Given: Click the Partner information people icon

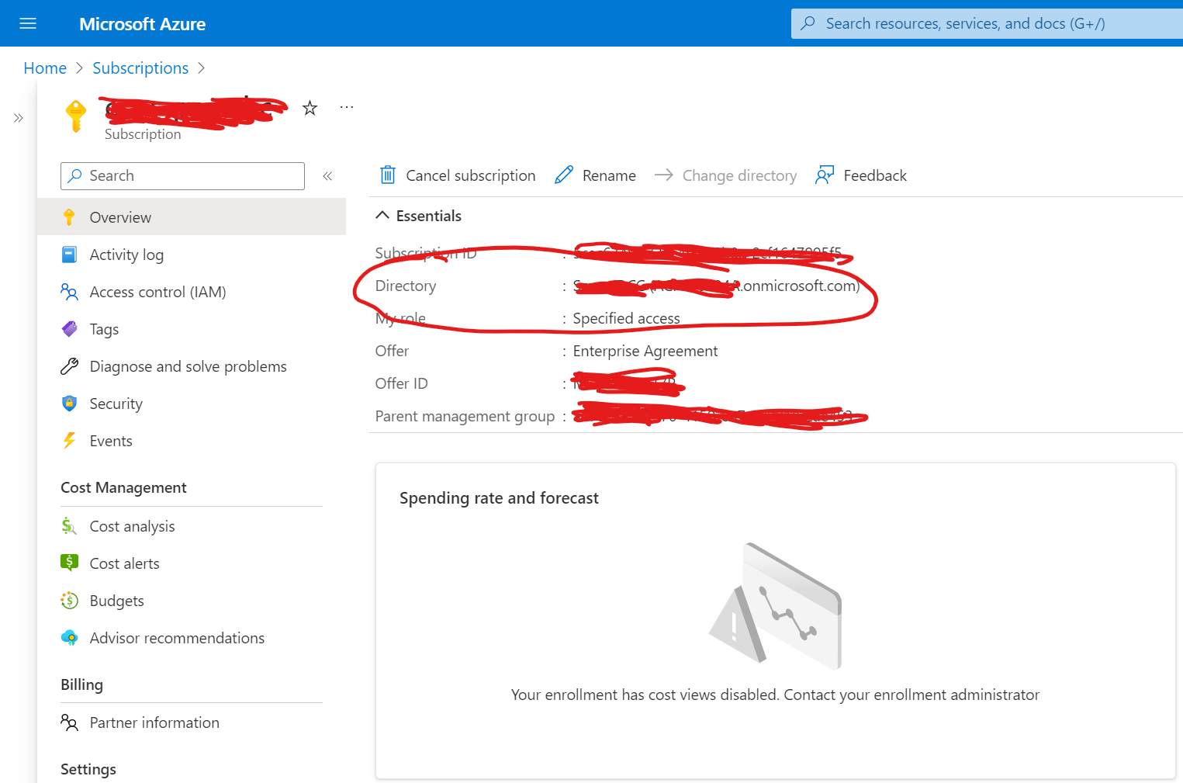Looking at the screenshot, I should coord(69,722).
